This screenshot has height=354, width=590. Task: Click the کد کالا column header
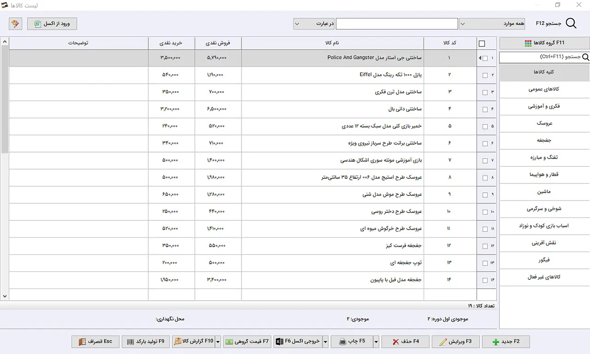coord(450,43)
